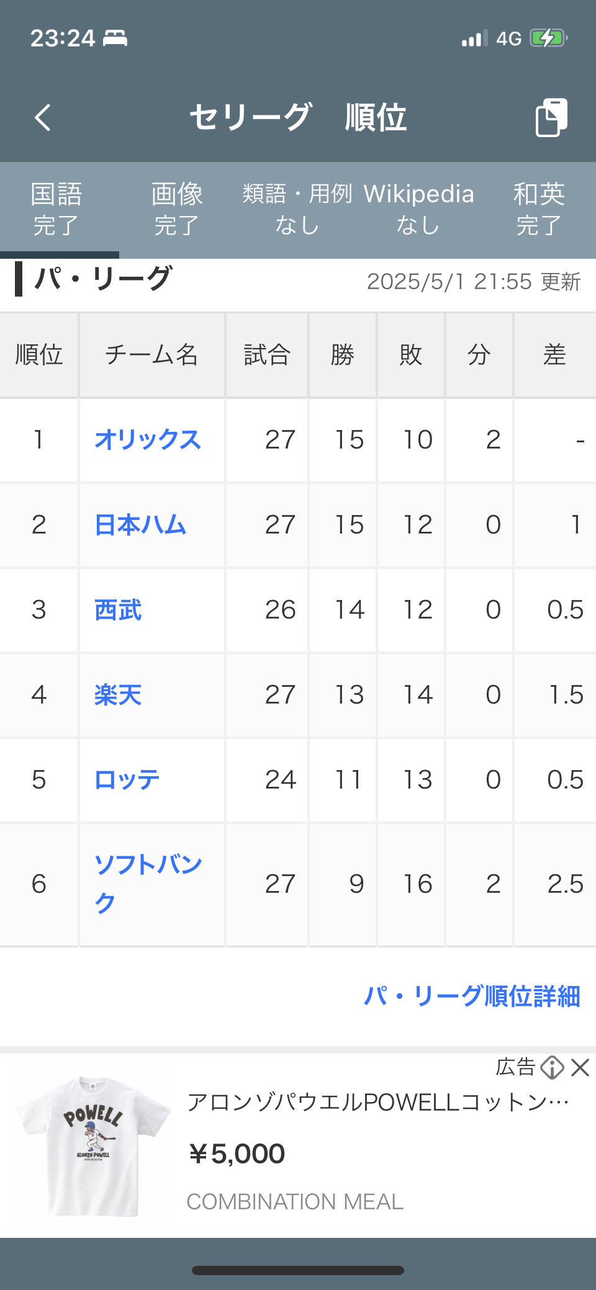
Task: Open ソフトバンク team link
Action: click(148, 884)
